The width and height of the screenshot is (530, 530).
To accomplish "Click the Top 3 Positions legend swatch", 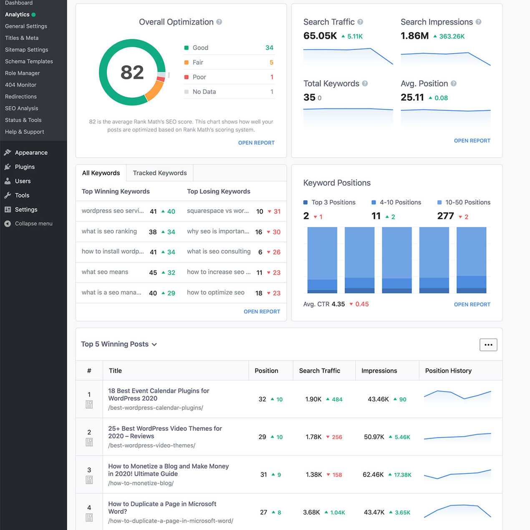I will (x=305, y=202).
